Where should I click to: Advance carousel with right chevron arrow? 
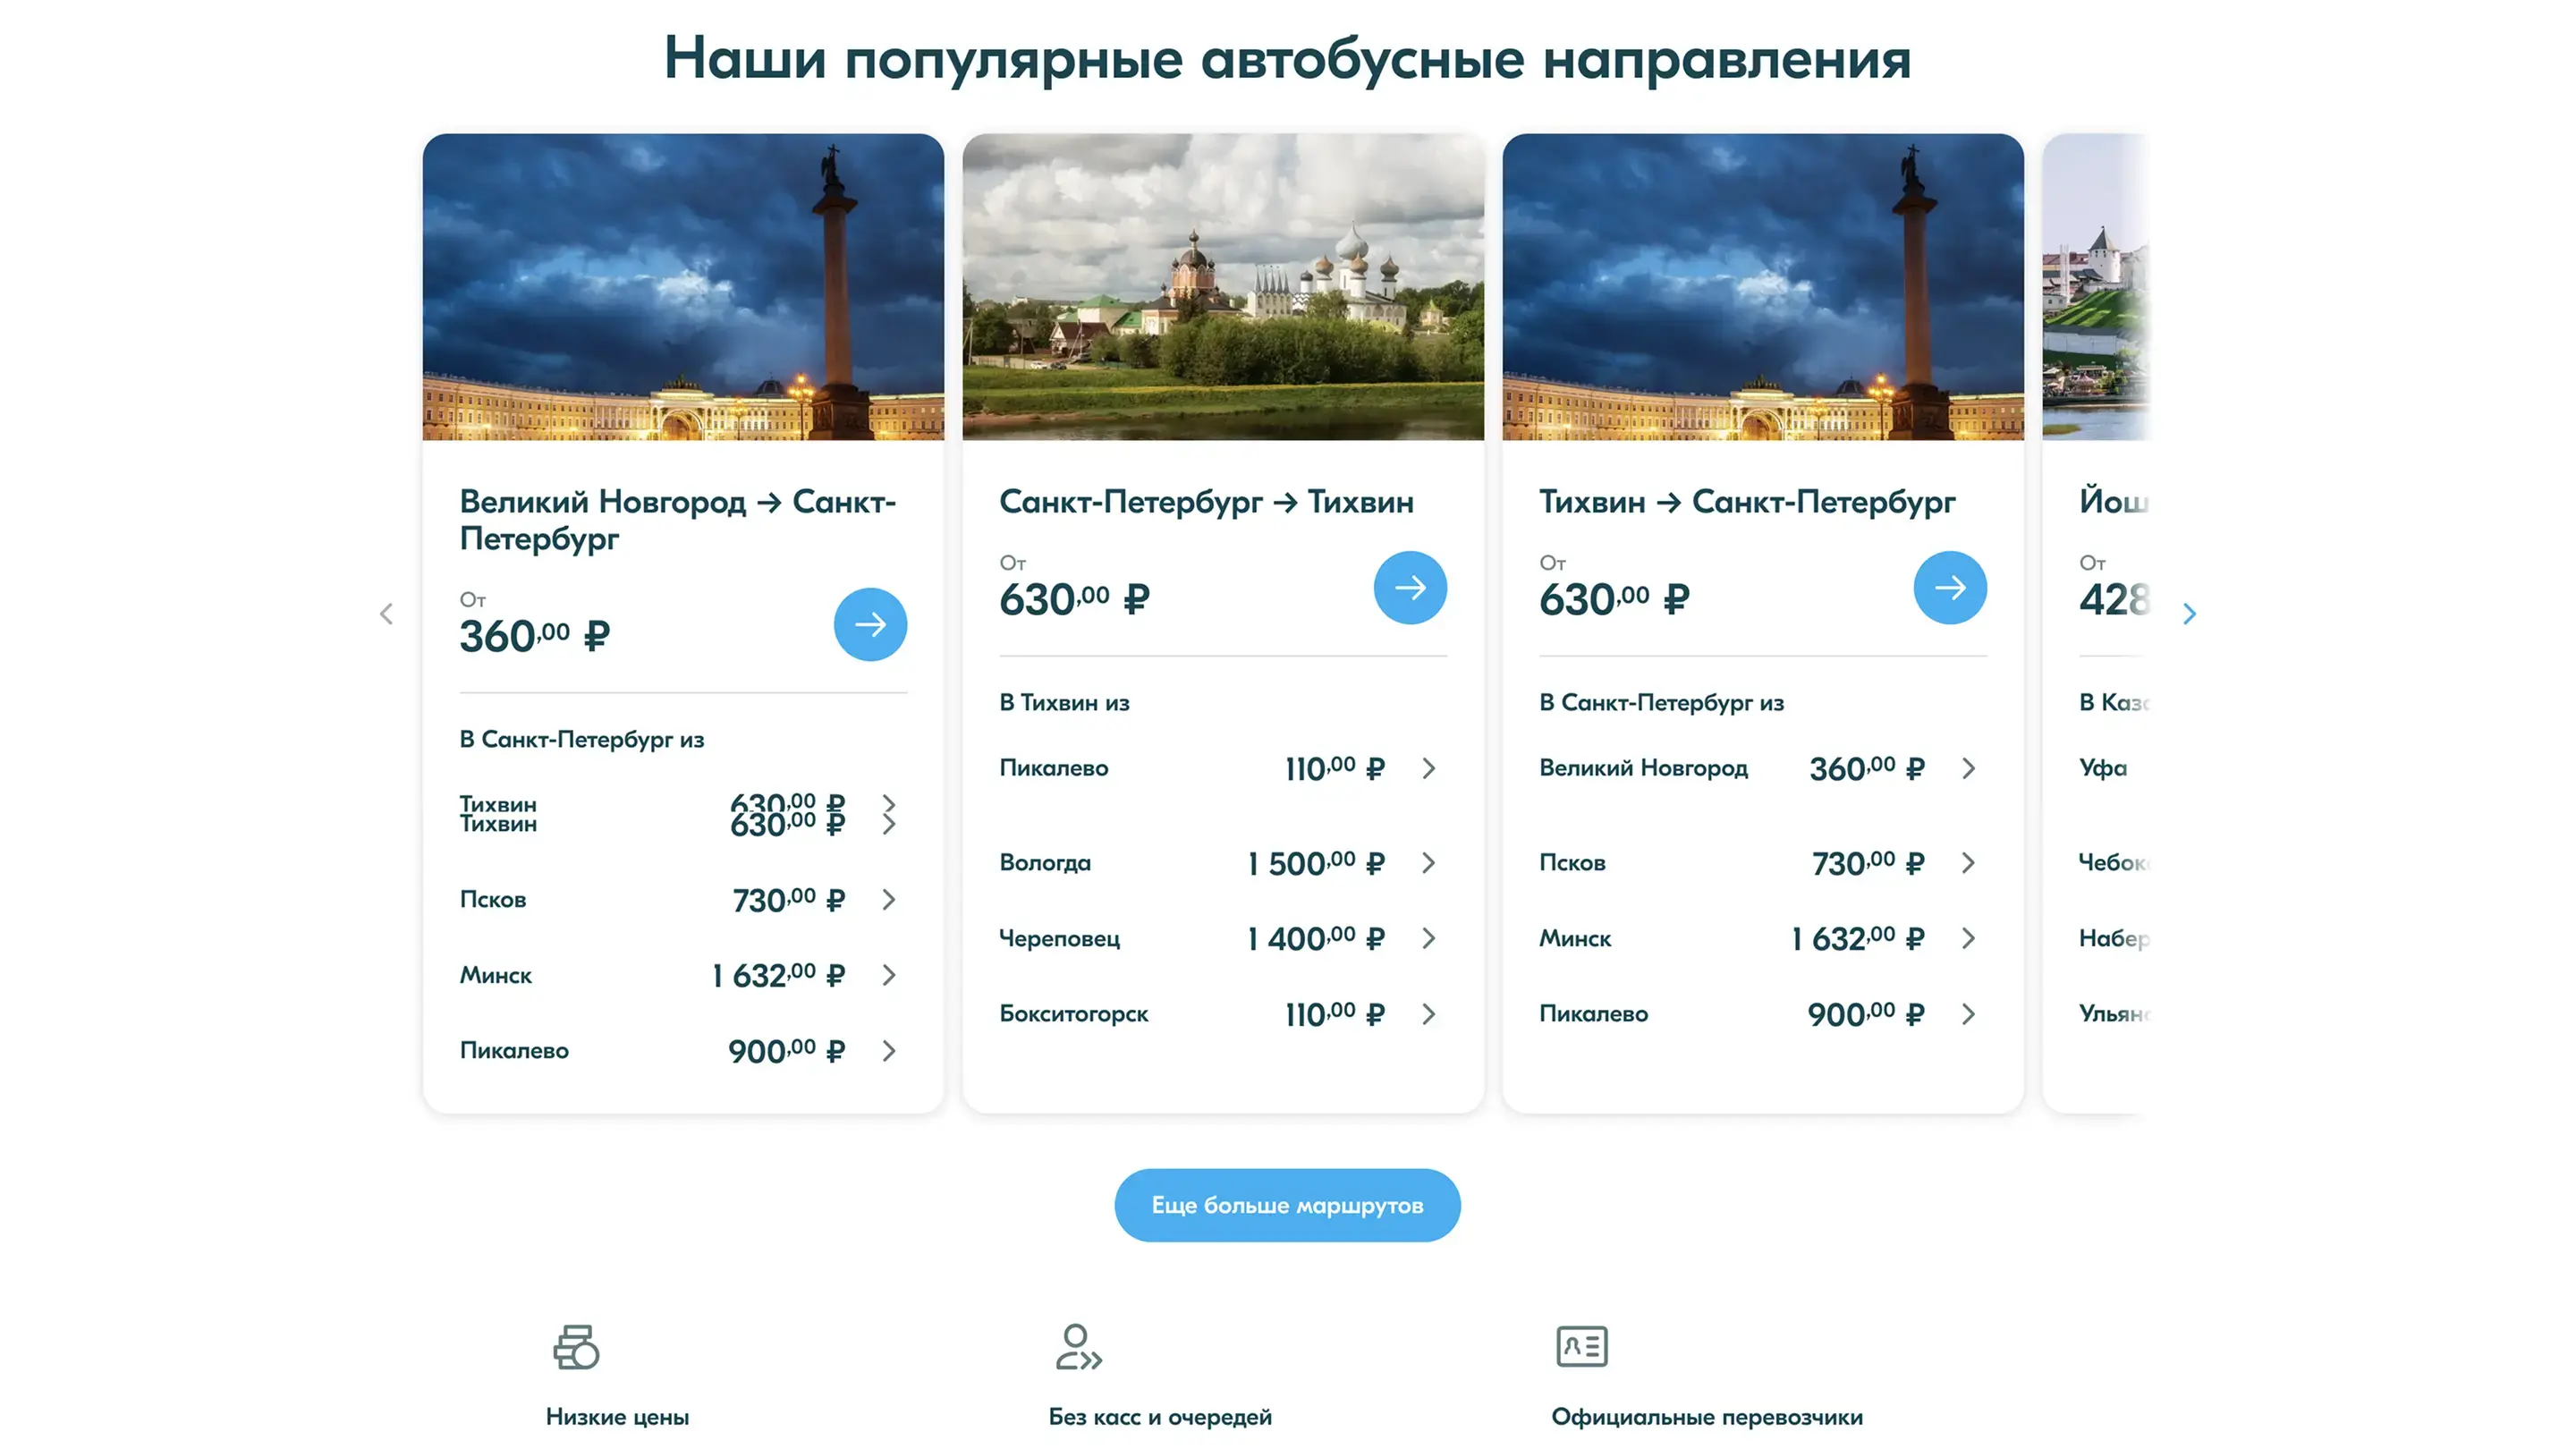2189,613
